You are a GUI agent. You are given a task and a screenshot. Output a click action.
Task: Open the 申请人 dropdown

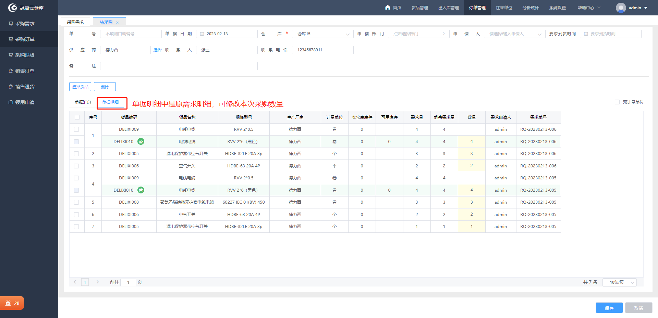514,34
